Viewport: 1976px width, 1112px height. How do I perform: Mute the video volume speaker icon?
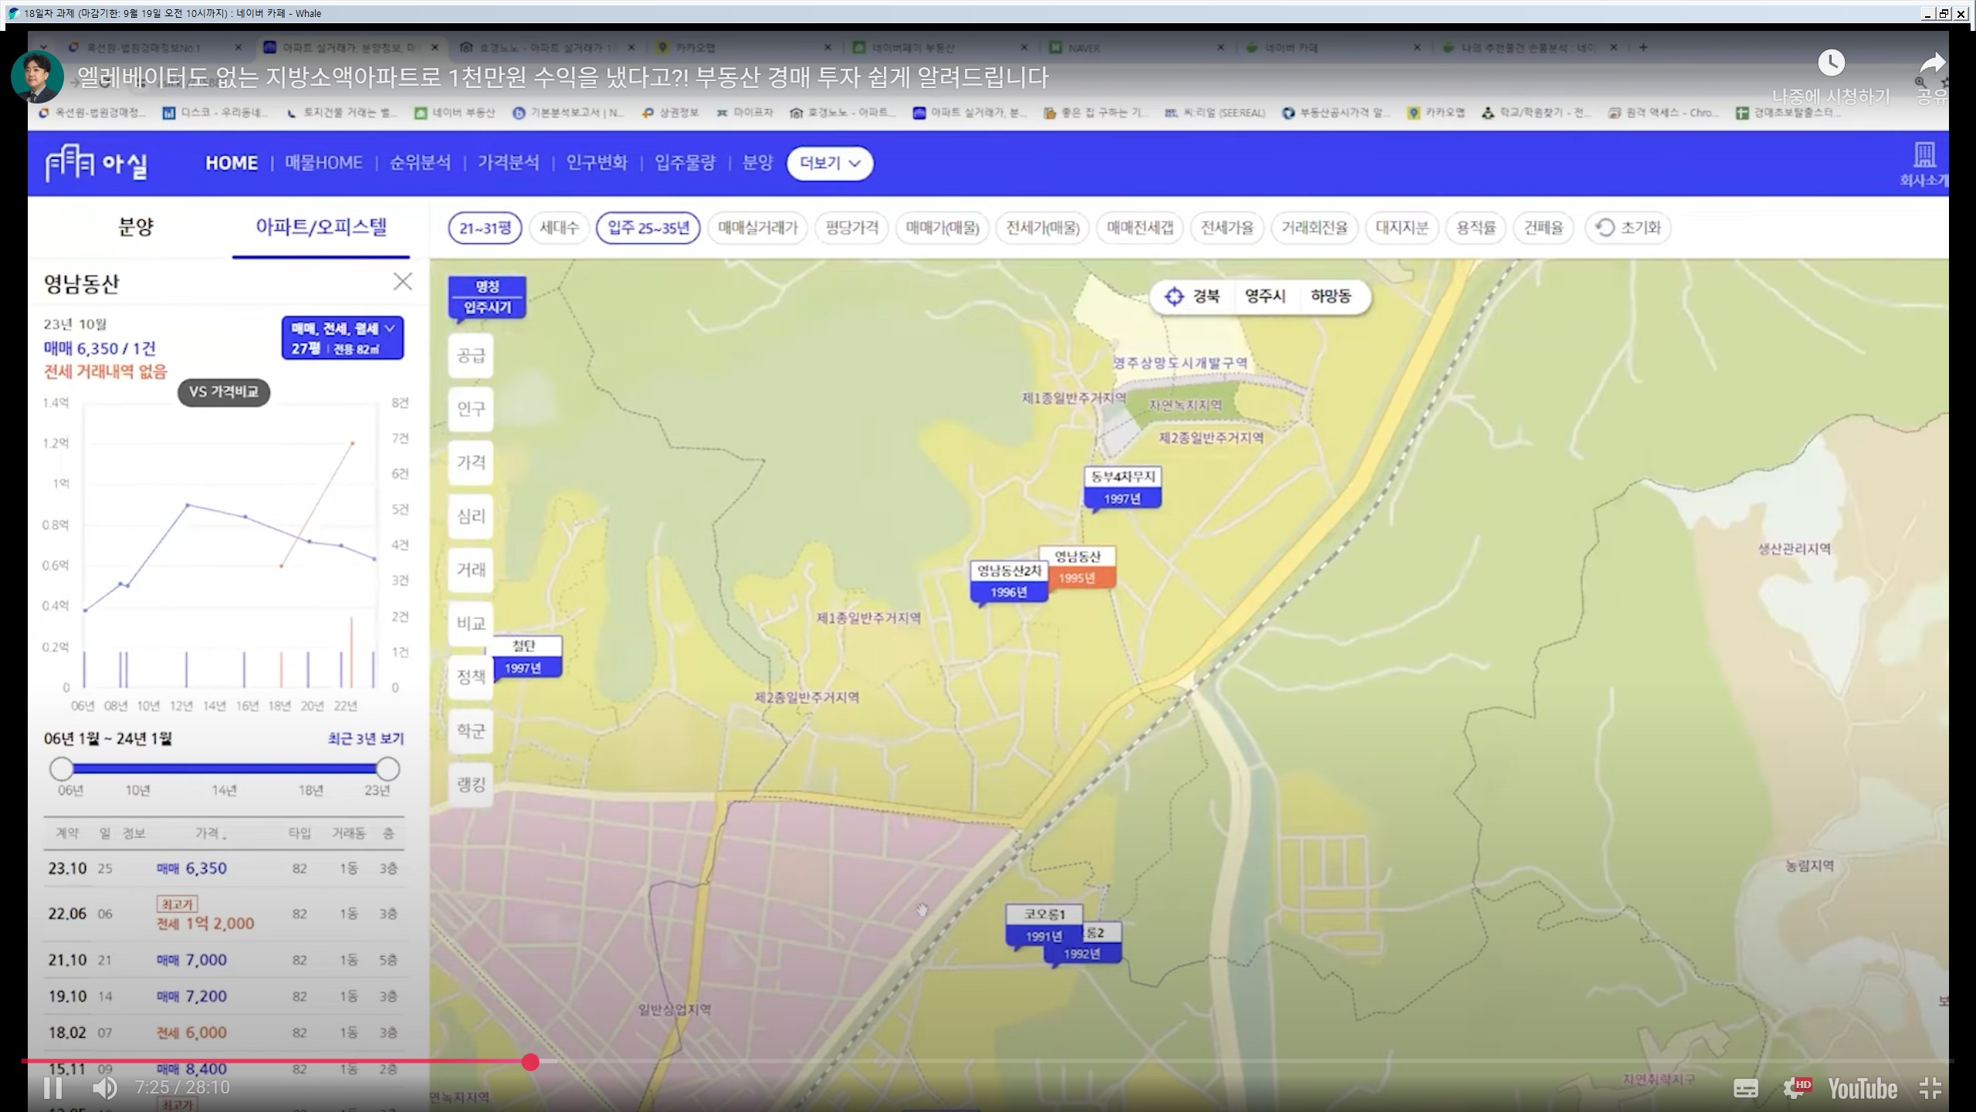tap(104, 1088)
